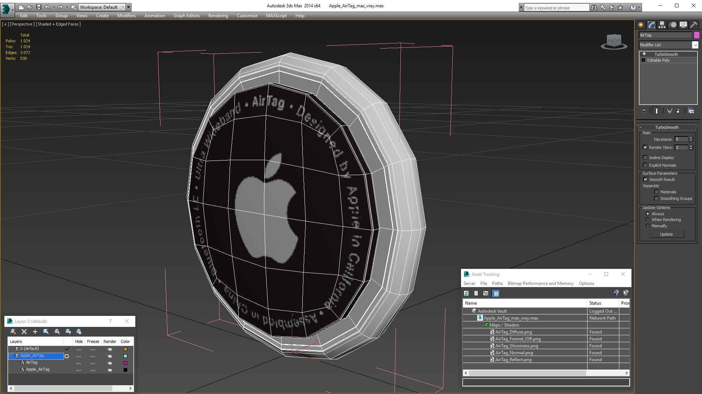Open the Graph Editors menu
The image size is (702, 394).
pos(186,16)
